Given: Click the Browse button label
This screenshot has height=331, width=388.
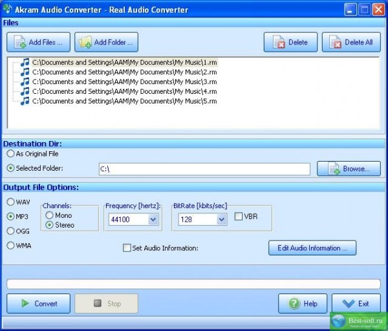Looking at the screenshot, I should [356, 169].
